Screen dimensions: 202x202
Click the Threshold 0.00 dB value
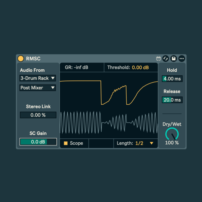[x=140, y=67]
